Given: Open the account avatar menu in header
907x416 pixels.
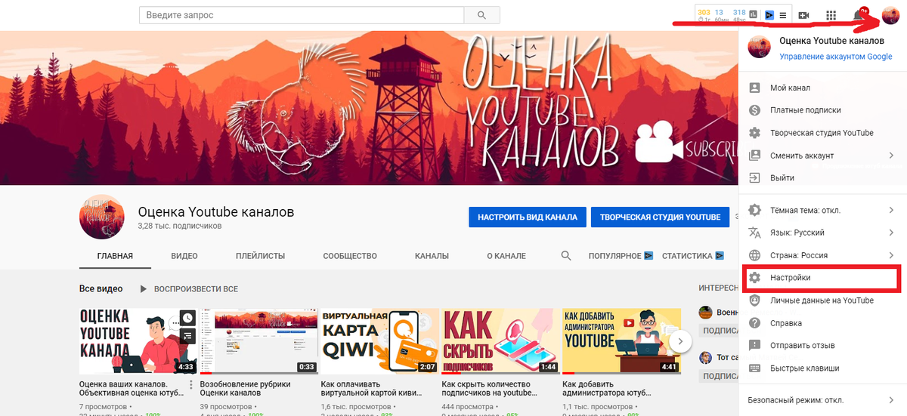Looking at the screenshot, I should point(890,15).
